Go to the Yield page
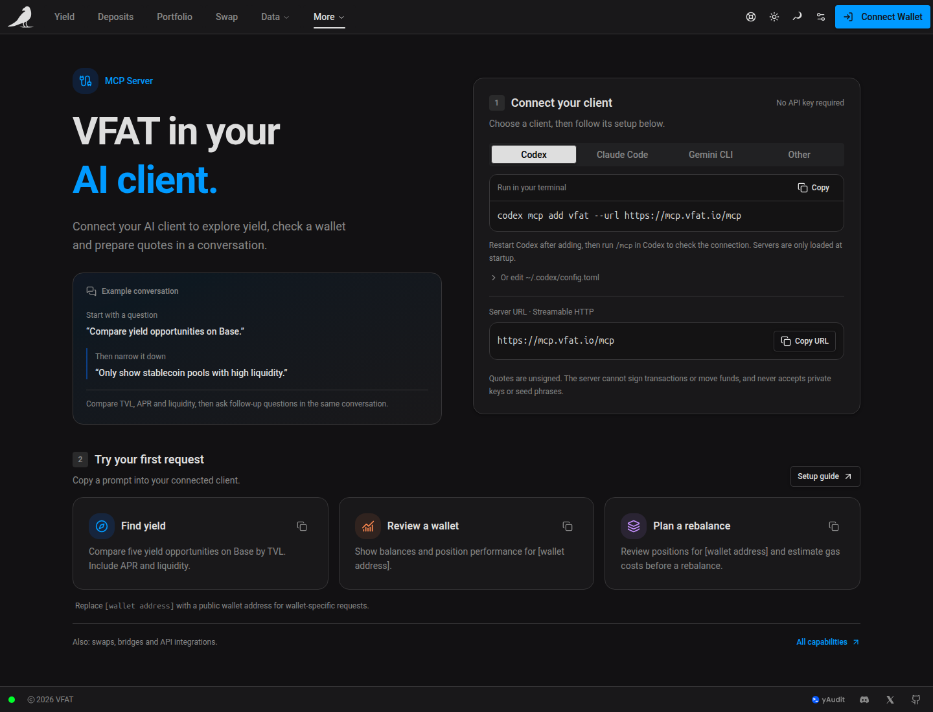The width and height of the screenshot is (933, 712). (x=64, y=17)
